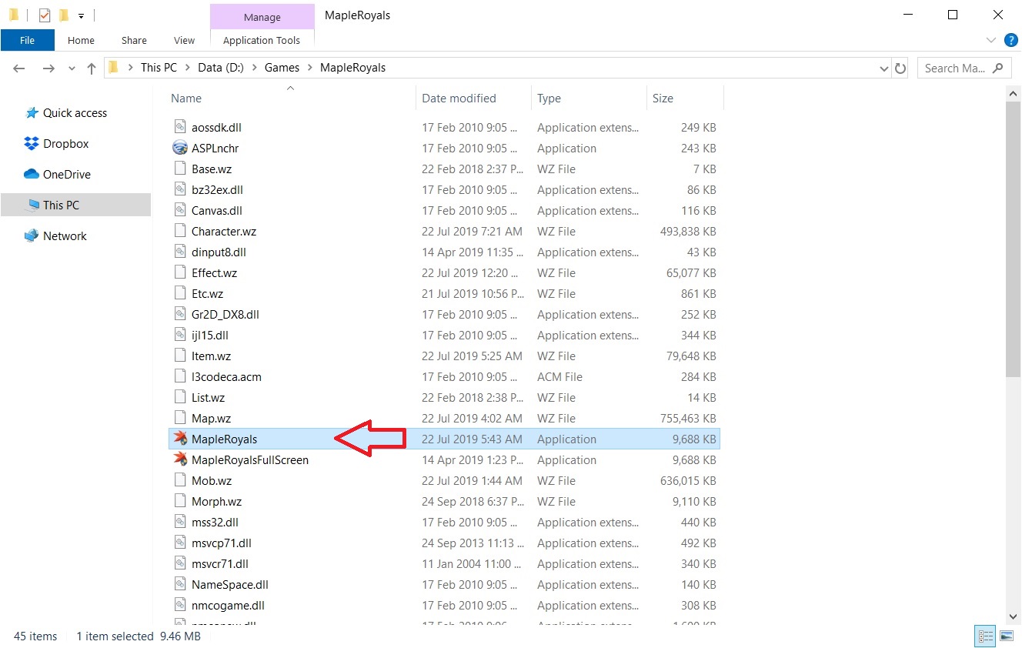Click the Base.wz file icon
1022x648 pixels.
[180, 169]
